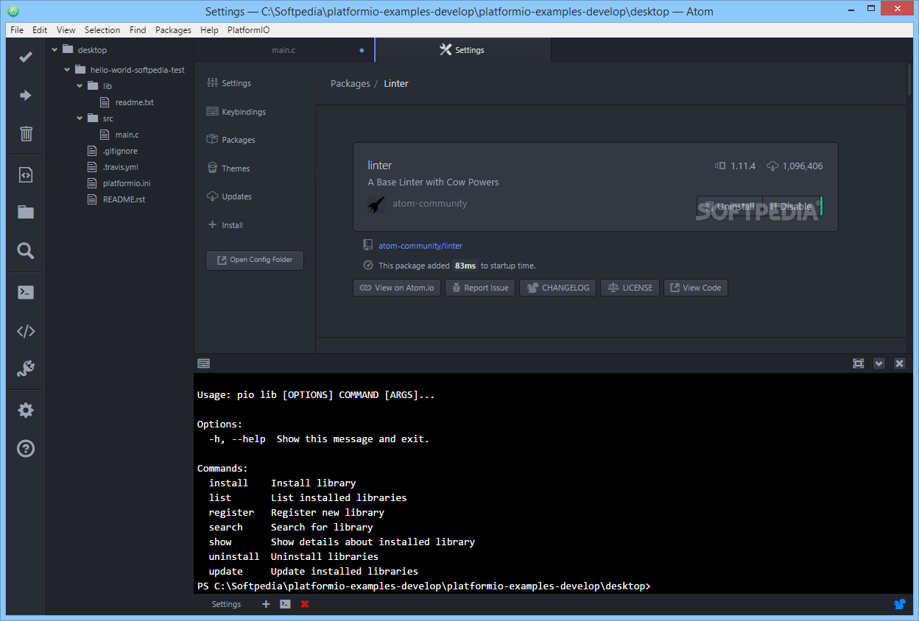
Task: Select Keybindings in settings sidebar
Action: coord(236,112)
